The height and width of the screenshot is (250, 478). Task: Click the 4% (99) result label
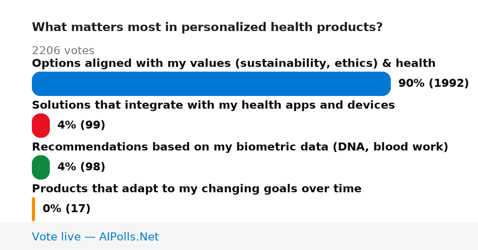coord(81,125)
